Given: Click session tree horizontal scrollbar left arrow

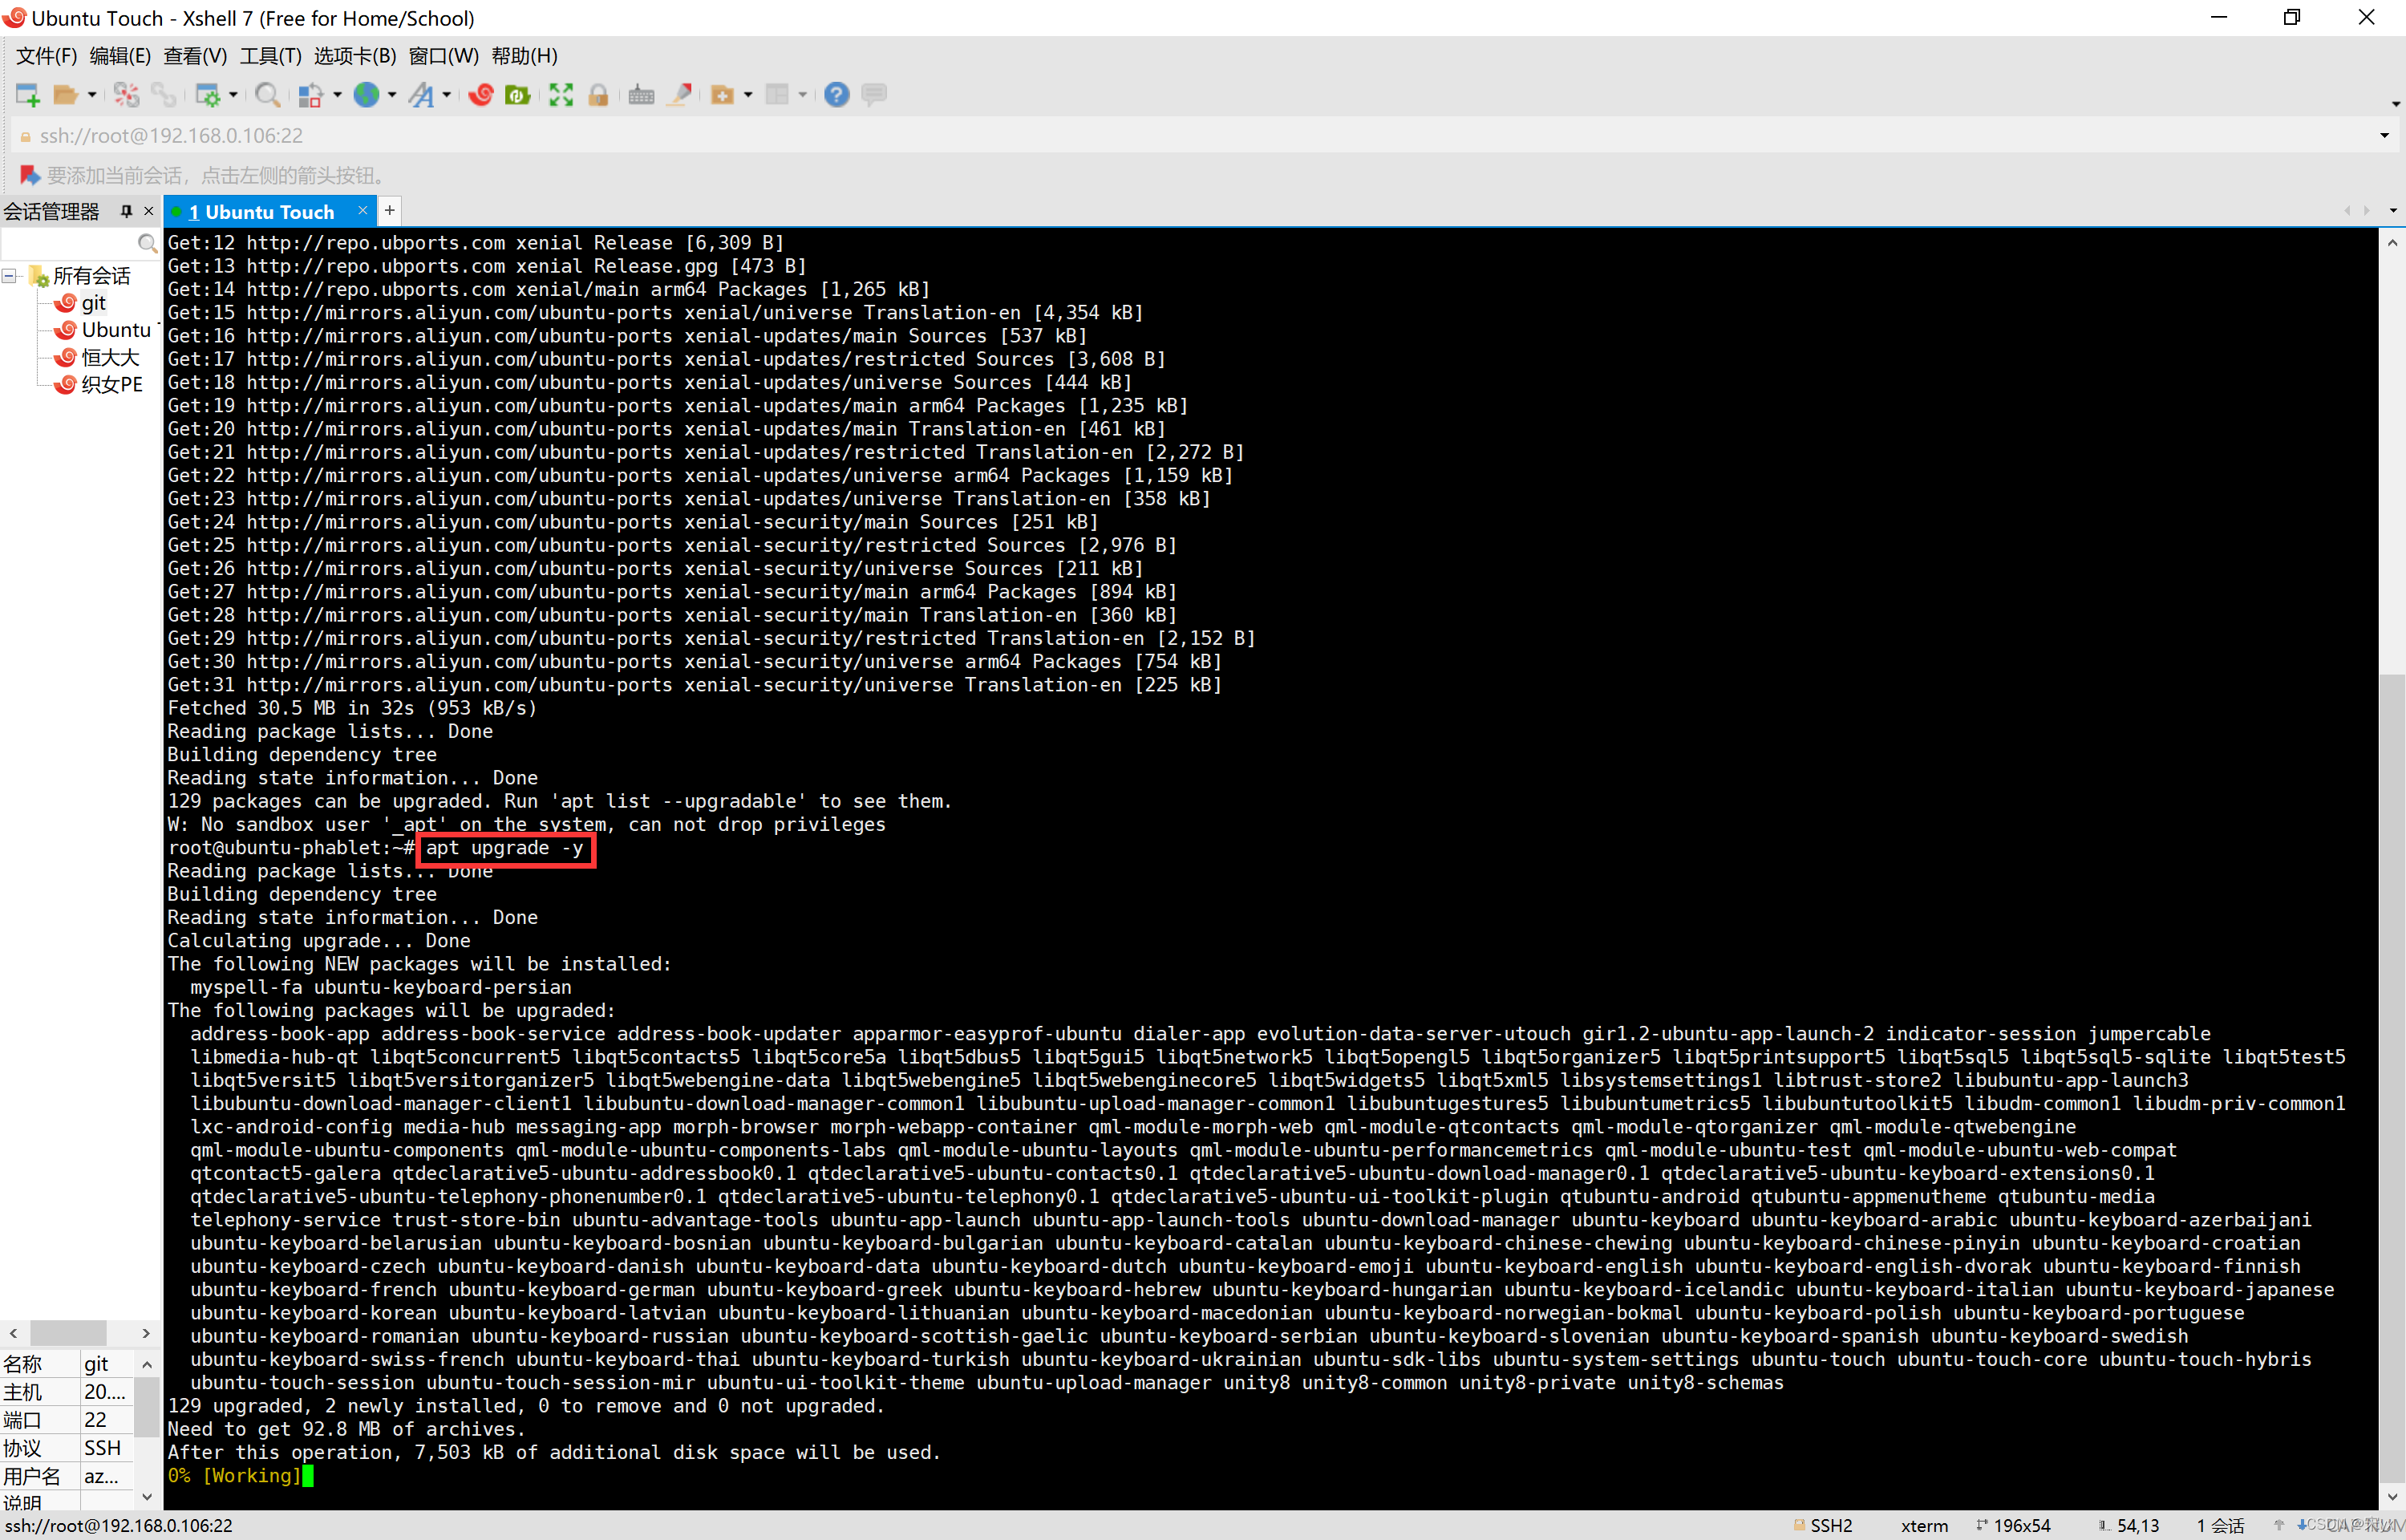Looking at the screenshot, I should (13, 1333).
